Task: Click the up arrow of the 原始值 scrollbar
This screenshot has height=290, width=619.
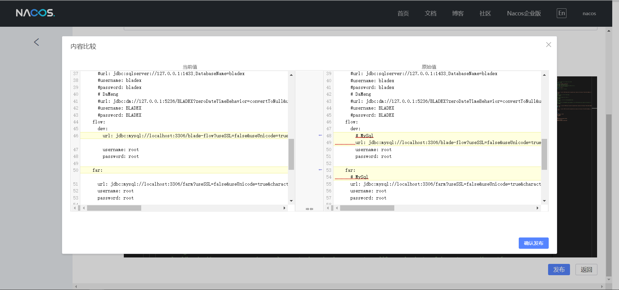Action: pos(545,74)
